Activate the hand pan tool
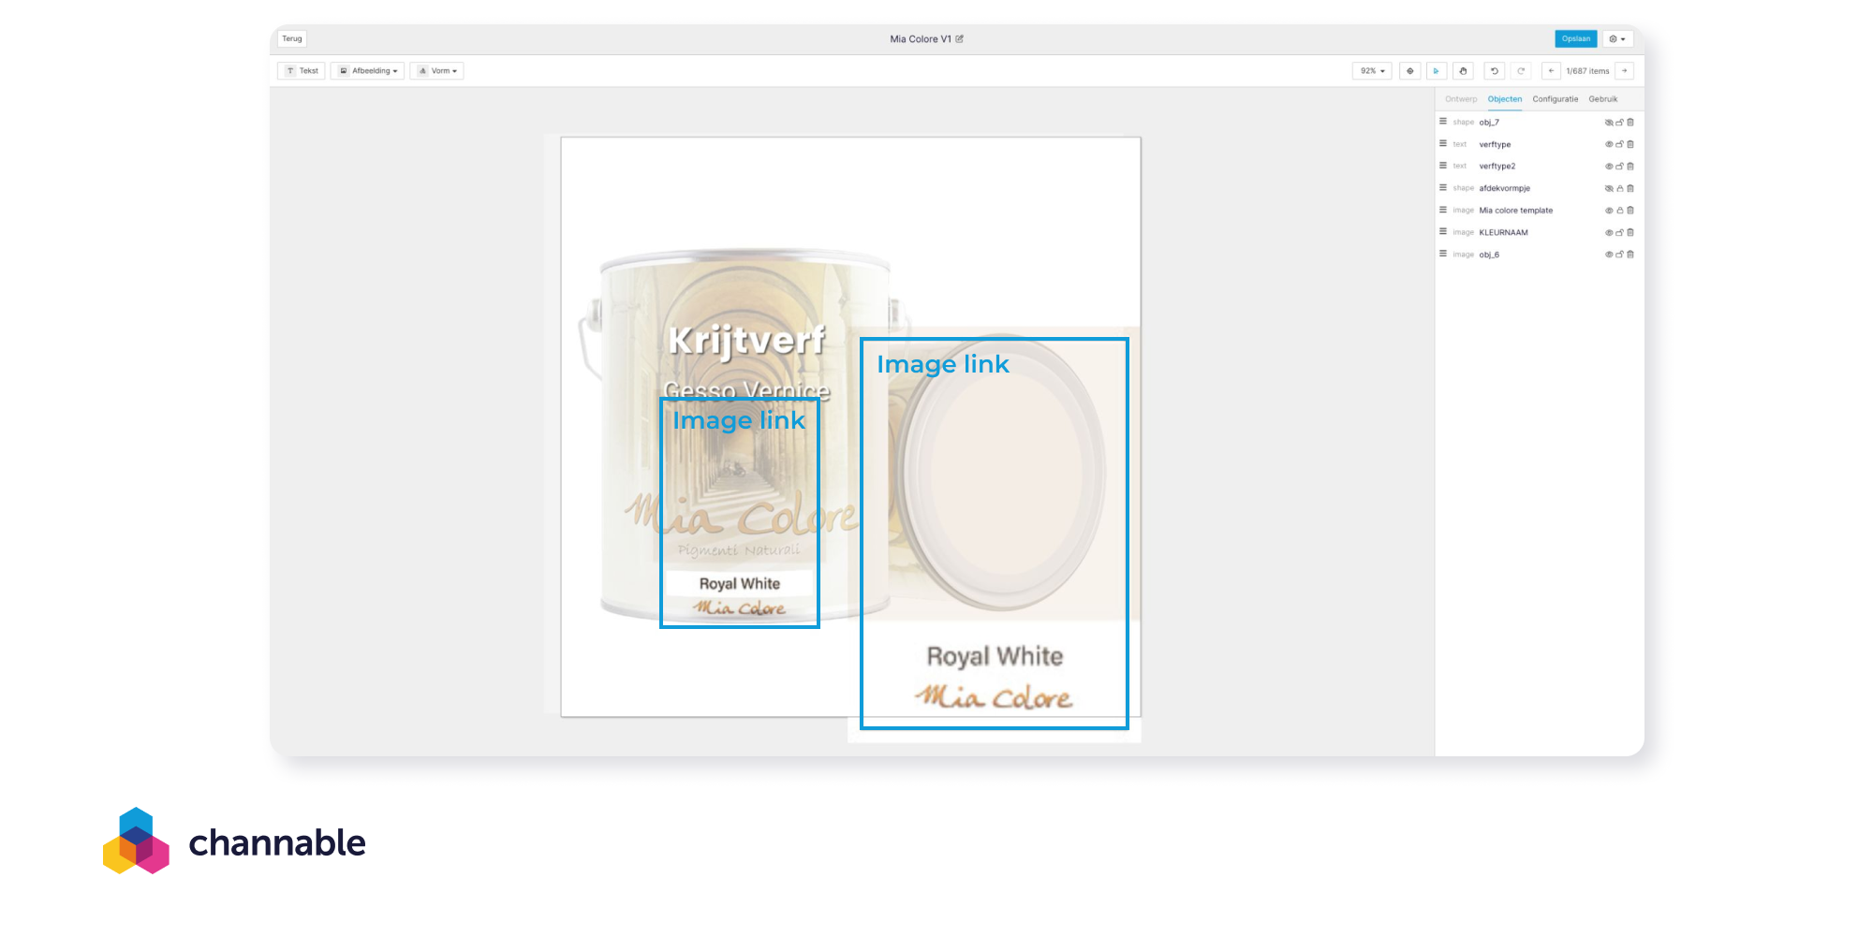 1463,71
